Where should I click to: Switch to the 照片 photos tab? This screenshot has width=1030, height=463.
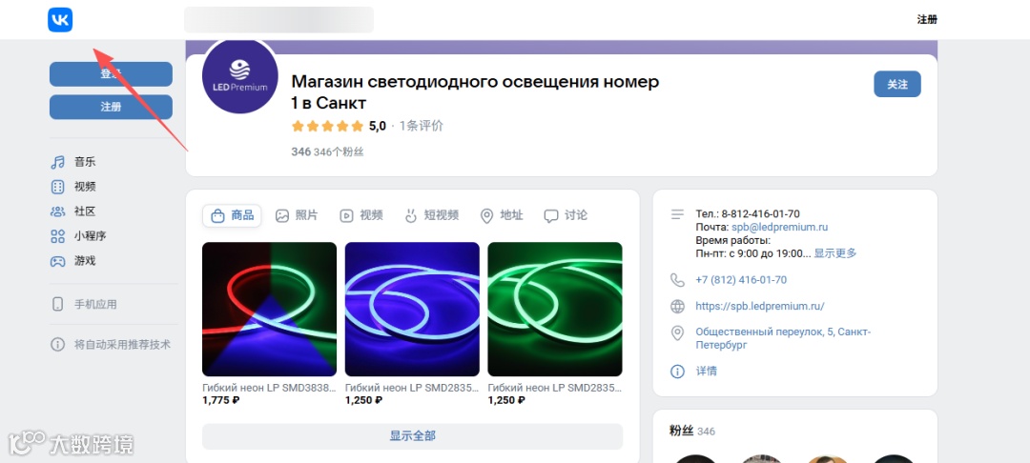click(x=297, y=215)
